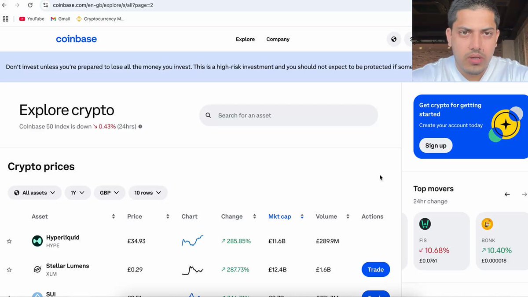Click the £11.6B market cap value
Screen dimensions: 528x297
click(x=278, y=241)
